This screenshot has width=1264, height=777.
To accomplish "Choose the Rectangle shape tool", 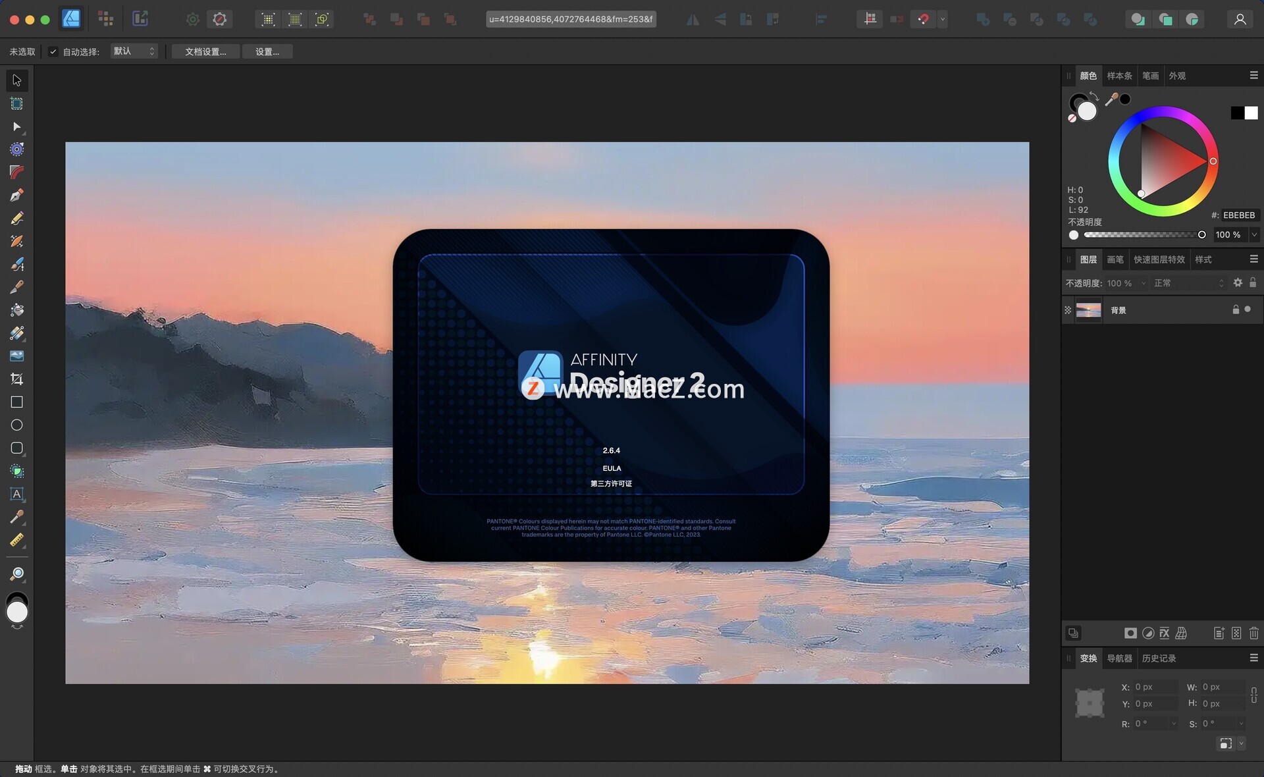I will pos(17,402).
